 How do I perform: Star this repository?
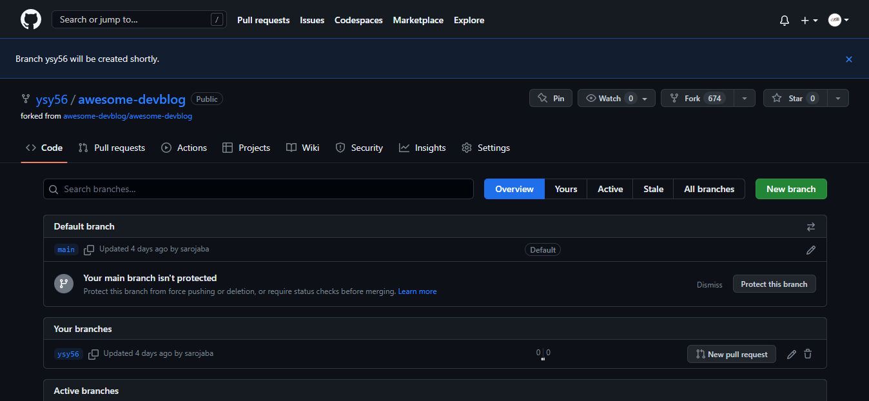pos(795,98)
